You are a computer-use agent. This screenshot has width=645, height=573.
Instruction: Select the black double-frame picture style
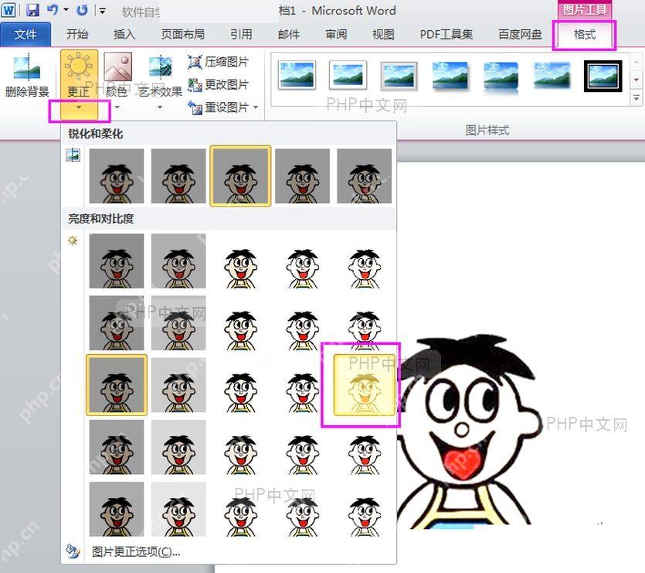pyautogui.click(x=603, y=75)
